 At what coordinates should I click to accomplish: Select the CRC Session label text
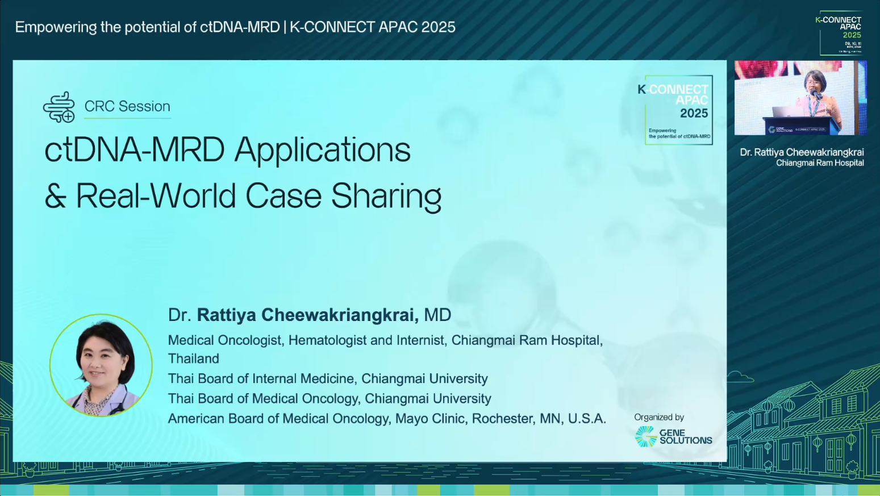(127, 106)
